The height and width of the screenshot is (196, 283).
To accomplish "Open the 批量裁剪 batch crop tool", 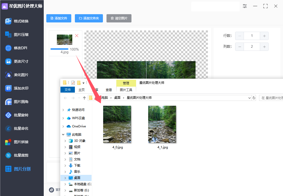I will (17, 155).
